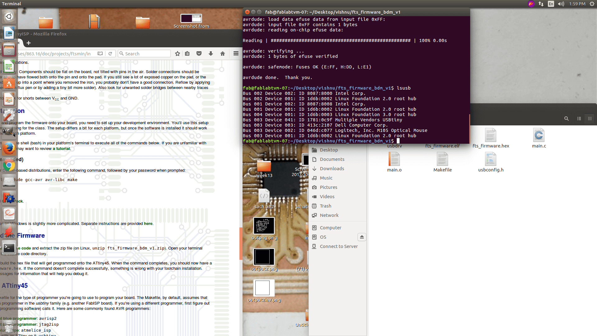The height and width of the screenshot is (336, 597).
Task: Select Music in Files sidebar
Action: coord(326,178)
